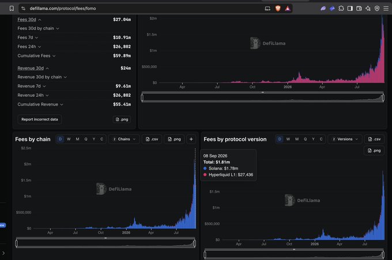Select Y interval in Fees by protocol version
The width and height of the screenshot is (392, 260).
click(x=313, y=140)
